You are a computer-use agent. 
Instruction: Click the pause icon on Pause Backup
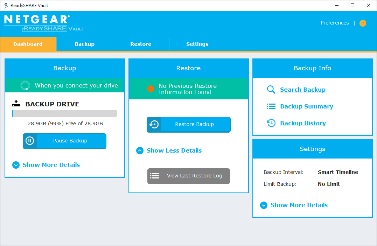pyautogui.click(x=30, y=141)
